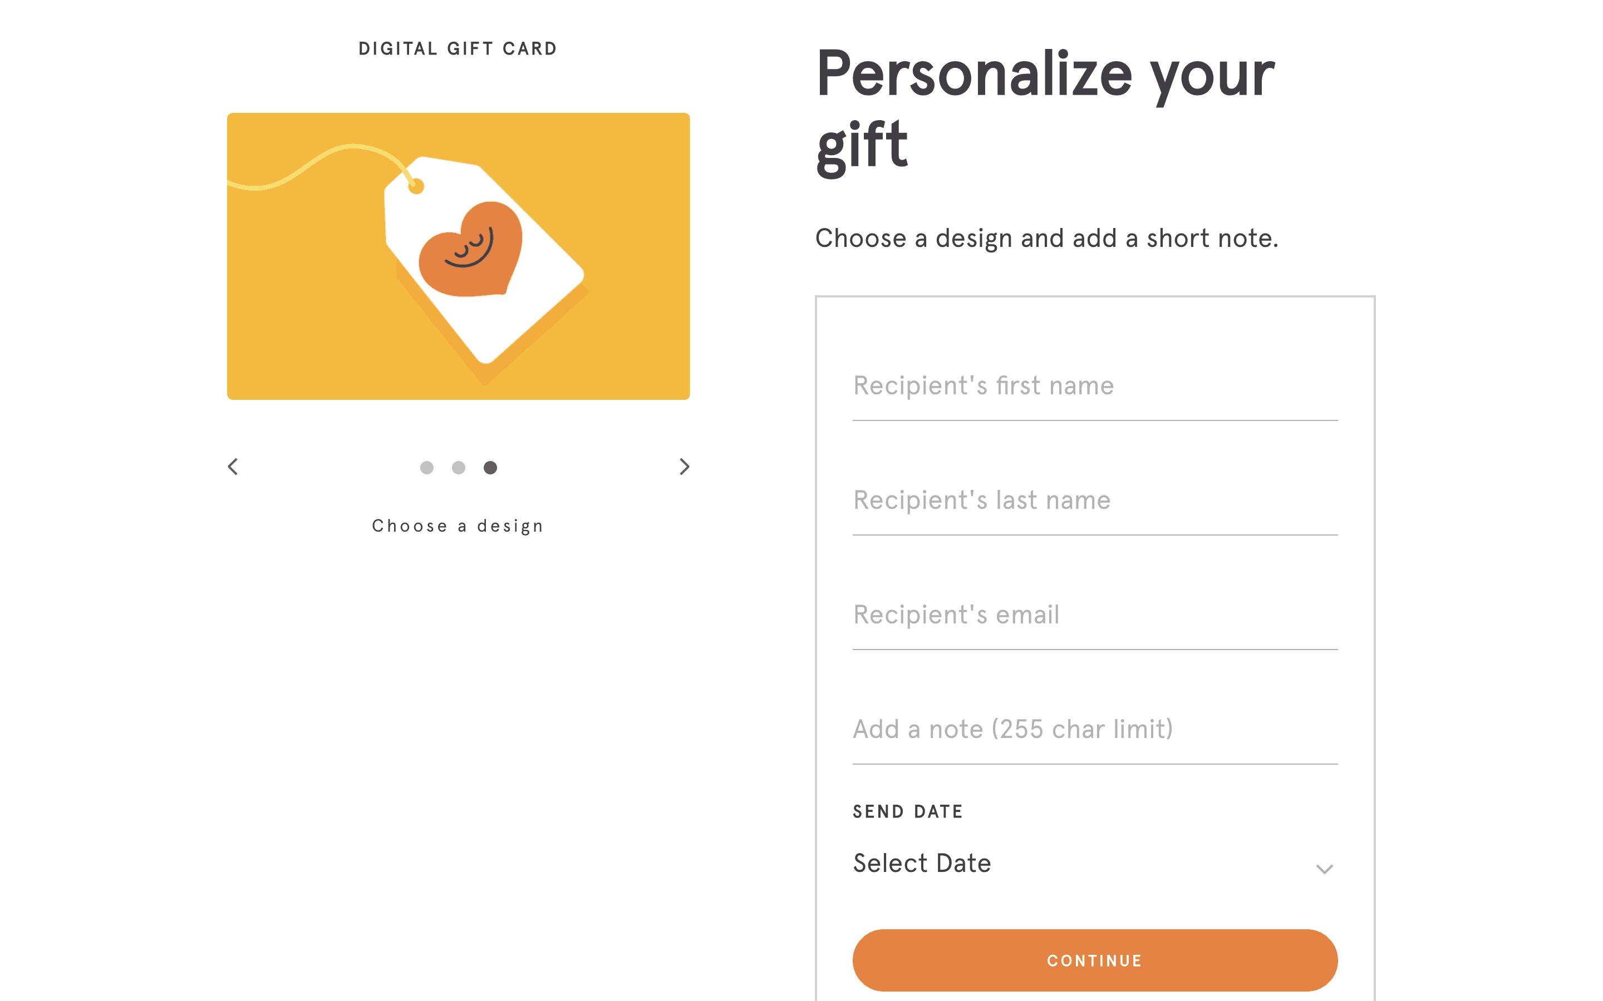
Task: Click into the Recipient's email field
Action: click(x=1094, y=615)
